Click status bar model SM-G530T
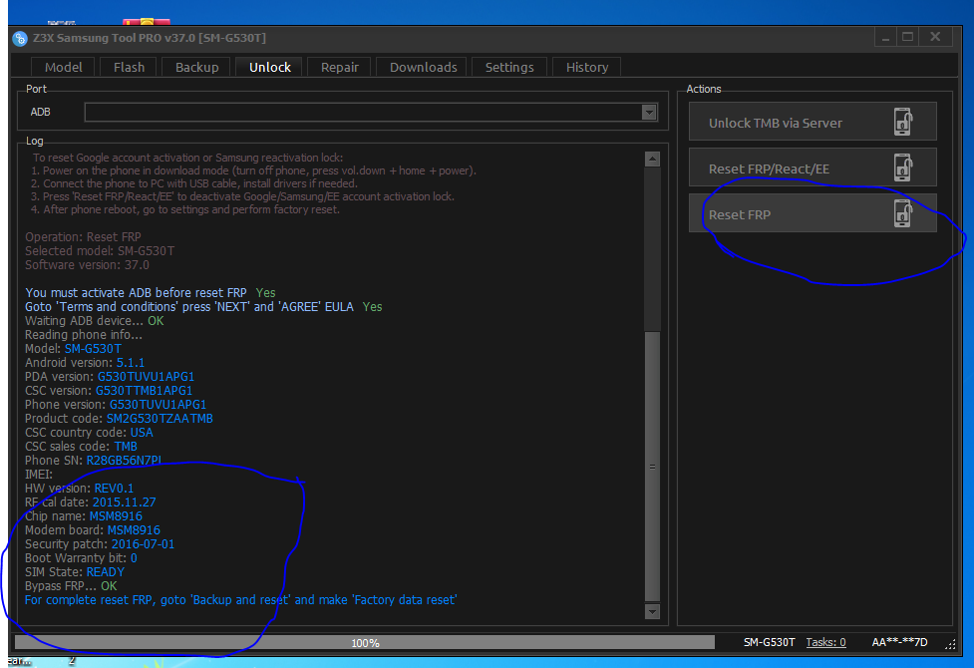Screen dimensions: 974x668 point(769,642)
